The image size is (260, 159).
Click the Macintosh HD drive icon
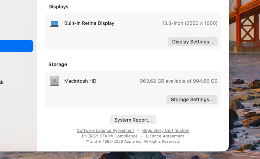[55, 81]
